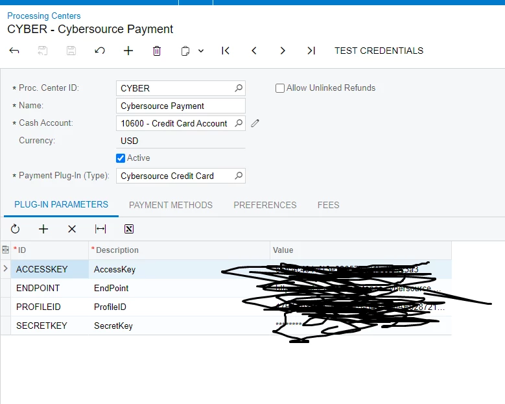Click the SecretKey description cell

pyautogui.click(x=179, y=326)
